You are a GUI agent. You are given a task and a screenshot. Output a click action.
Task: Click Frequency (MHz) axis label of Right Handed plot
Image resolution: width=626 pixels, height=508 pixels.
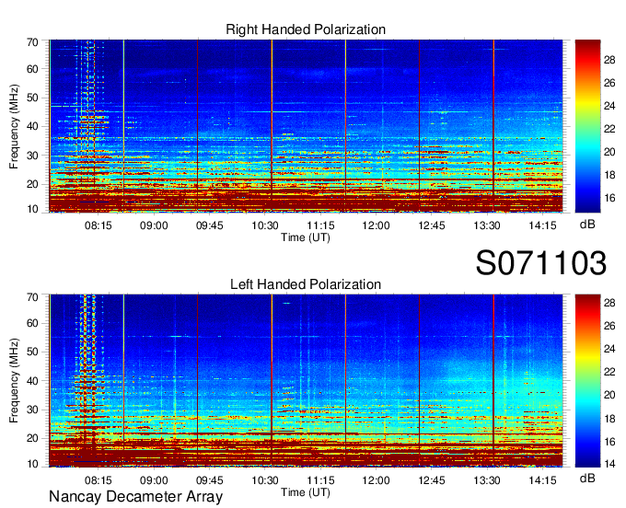click(x=14, y=126)
